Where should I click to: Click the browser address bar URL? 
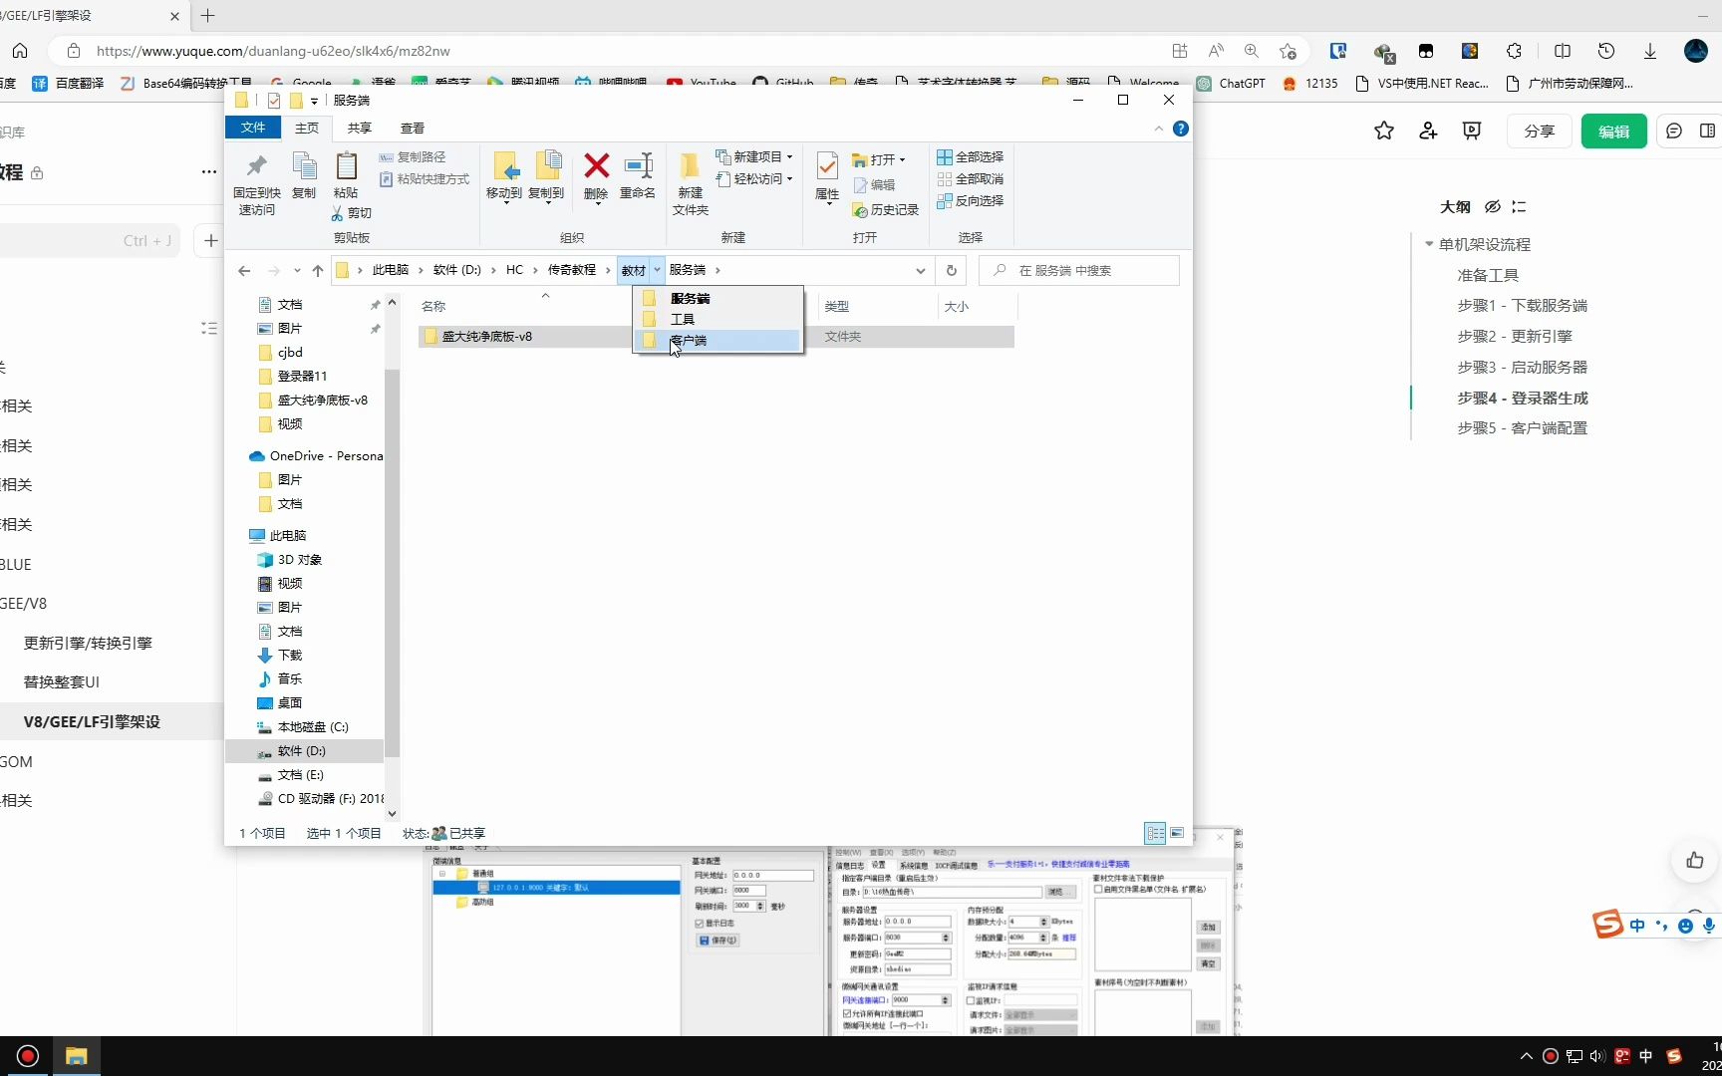(x=273, y=51)
